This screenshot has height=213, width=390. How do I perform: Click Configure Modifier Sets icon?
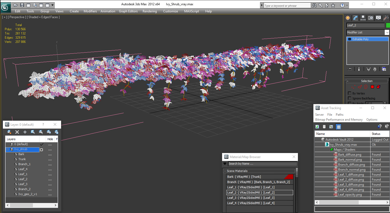coord(384,69)
